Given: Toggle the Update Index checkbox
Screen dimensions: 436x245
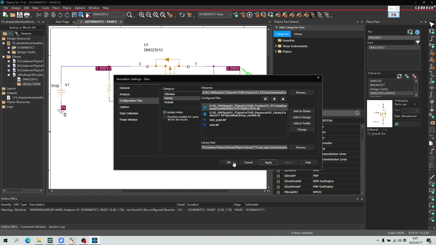Looking at the screenshot, I should [x=165, y=112].
